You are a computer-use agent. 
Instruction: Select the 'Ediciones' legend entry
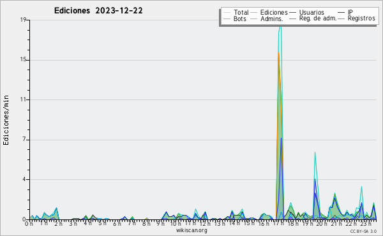pyautogui.click(x=269, y=12)
